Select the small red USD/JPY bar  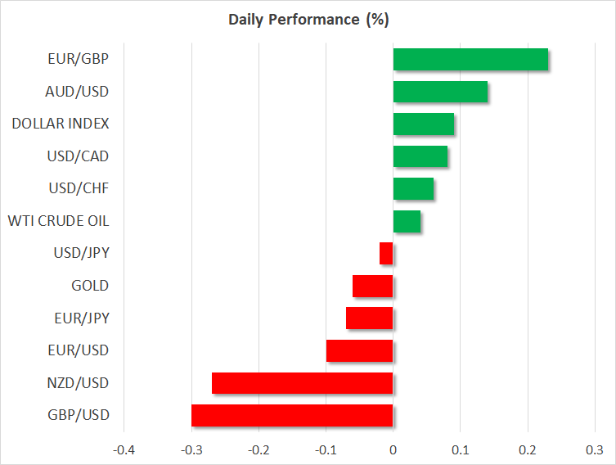point(386,254)
